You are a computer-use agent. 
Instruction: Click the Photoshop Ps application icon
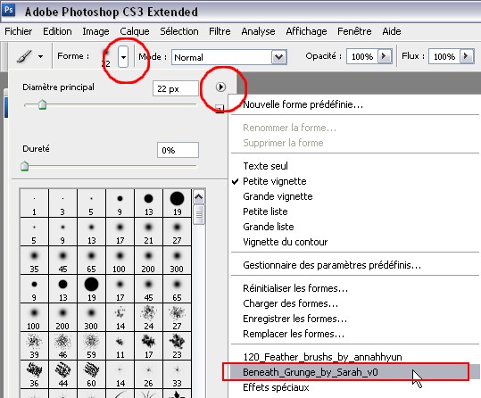(8, 10)
